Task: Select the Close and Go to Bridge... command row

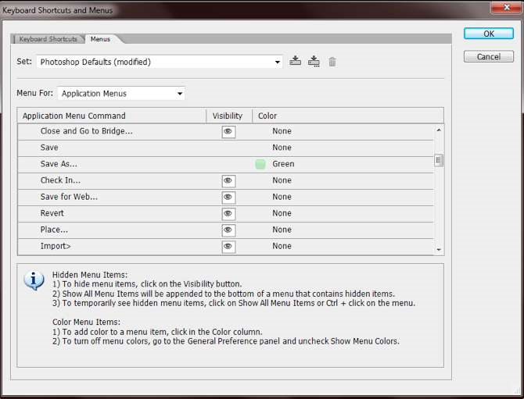Action: pyautogui.click(x=225, y=132)
